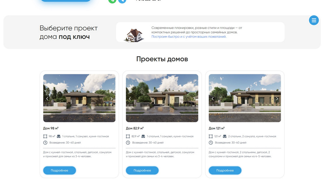Click '2 спальни, 2 санузла, кухня-гостиная' text
Viewport: 324px width, 181px height.
252,136
